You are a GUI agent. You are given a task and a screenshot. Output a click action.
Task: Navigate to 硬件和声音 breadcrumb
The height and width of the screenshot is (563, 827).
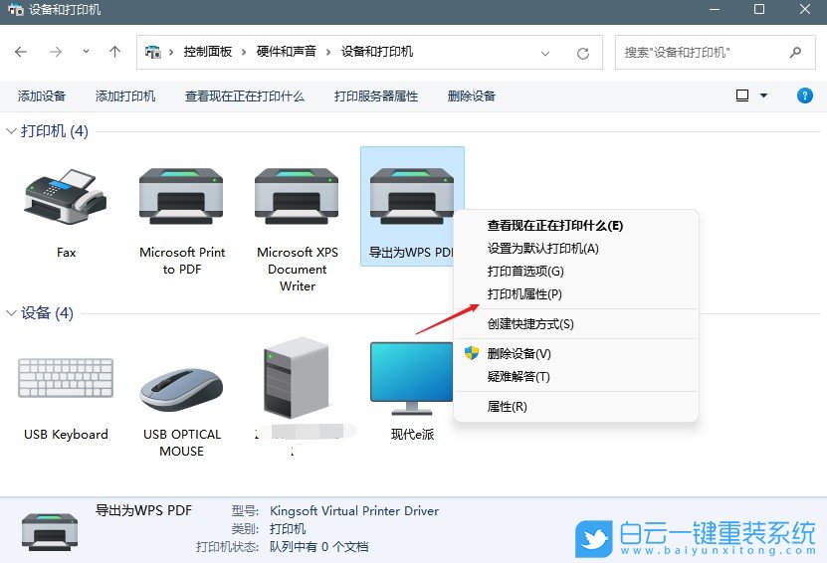(x=287, y=52)
